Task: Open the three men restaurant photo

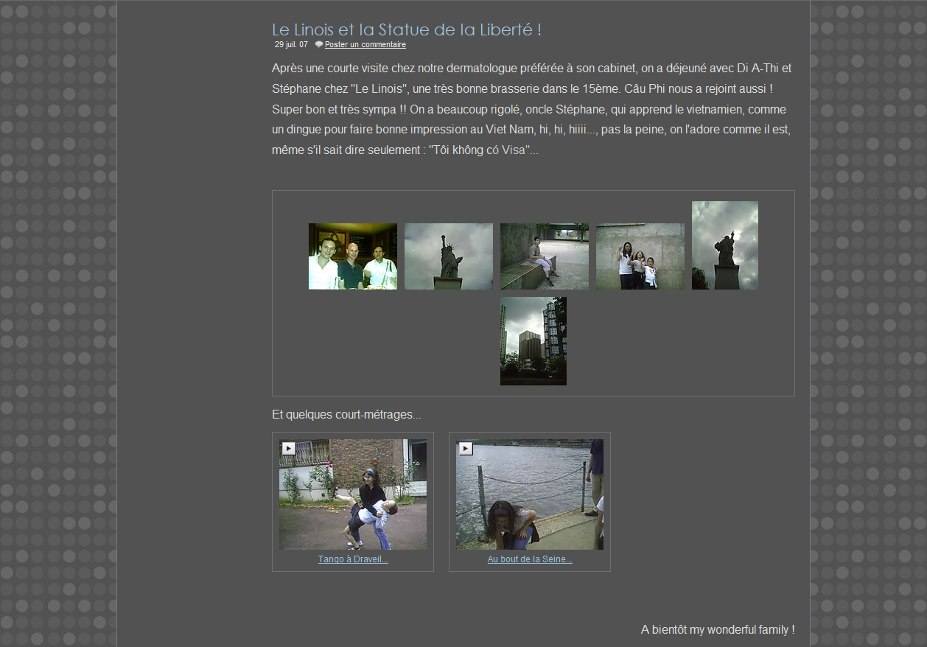Action: coord(353,256)
